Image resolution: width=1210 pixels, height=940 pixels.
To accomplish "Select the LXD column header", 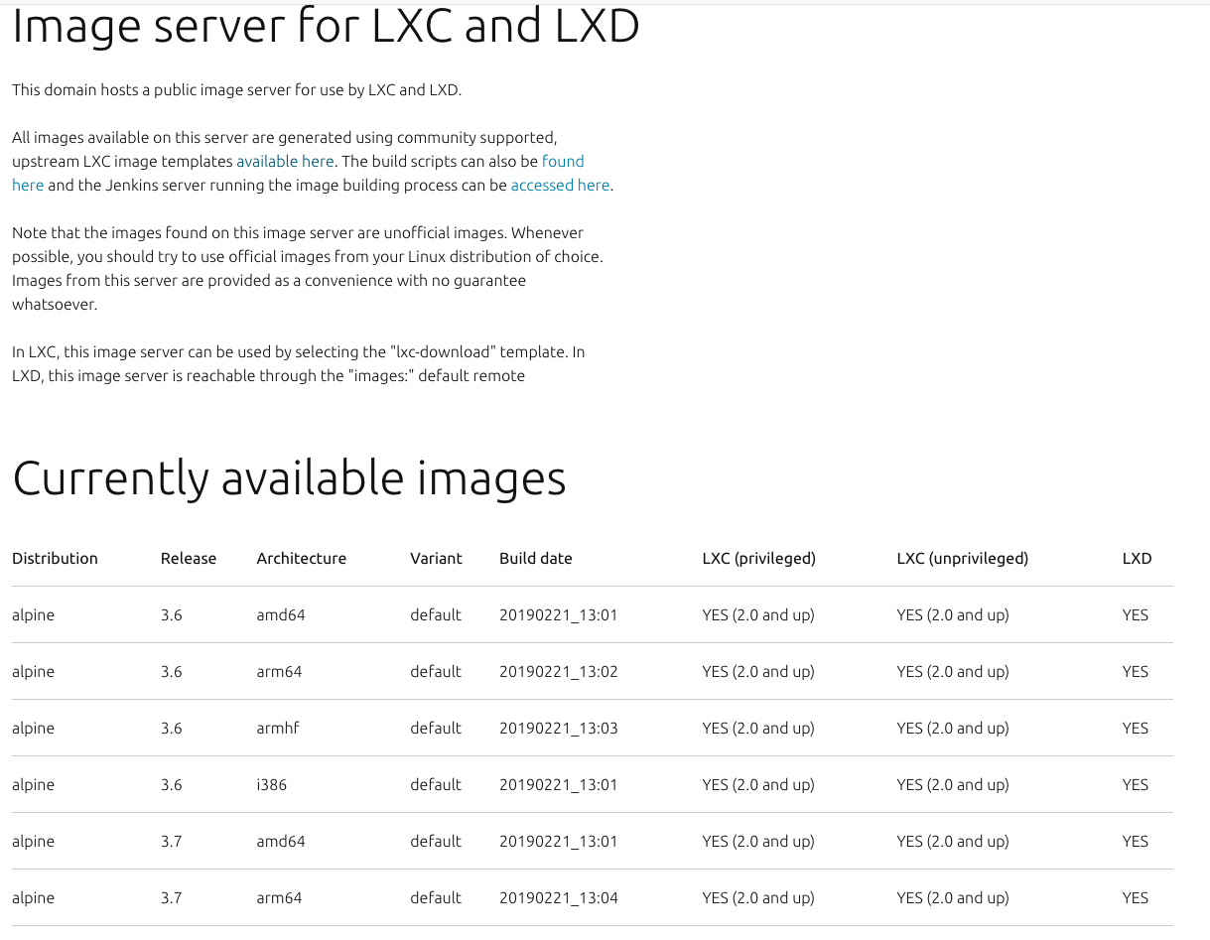I will tap(1137, 558).
